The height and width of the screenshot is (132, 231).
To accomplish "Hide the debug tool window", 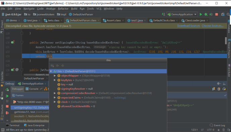I will pyautogui.click(x=224, y=84).
